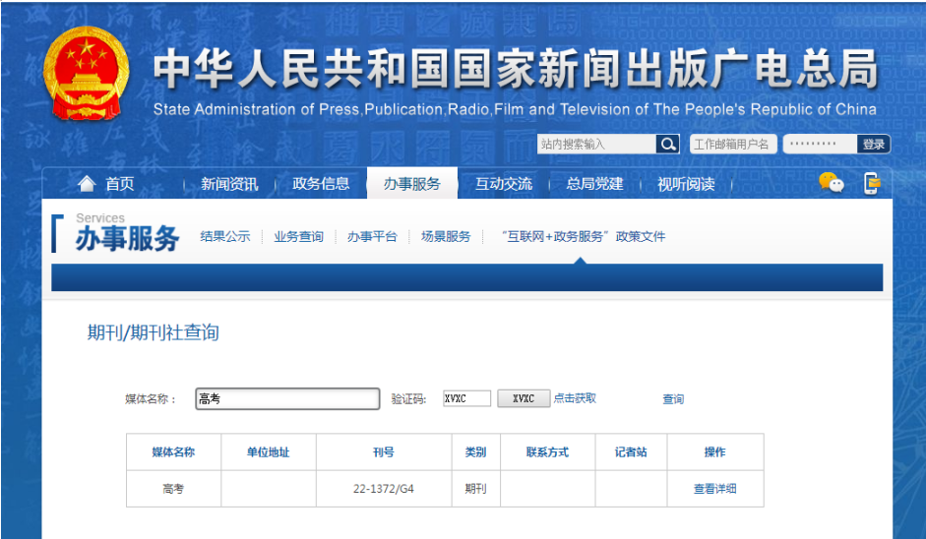Click the 站内搜索输入 search field
The image size is (926, 539).
click(x=596, y=144)
